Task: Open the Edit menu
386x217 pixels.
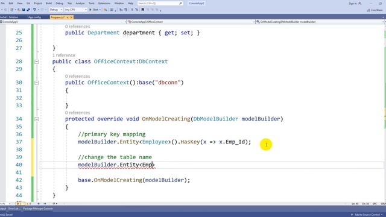Action: pyautogui.click(x=11, y=4)
